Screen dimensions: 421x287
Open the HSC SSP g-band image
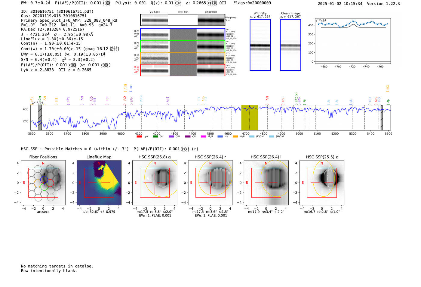(155, 183)
